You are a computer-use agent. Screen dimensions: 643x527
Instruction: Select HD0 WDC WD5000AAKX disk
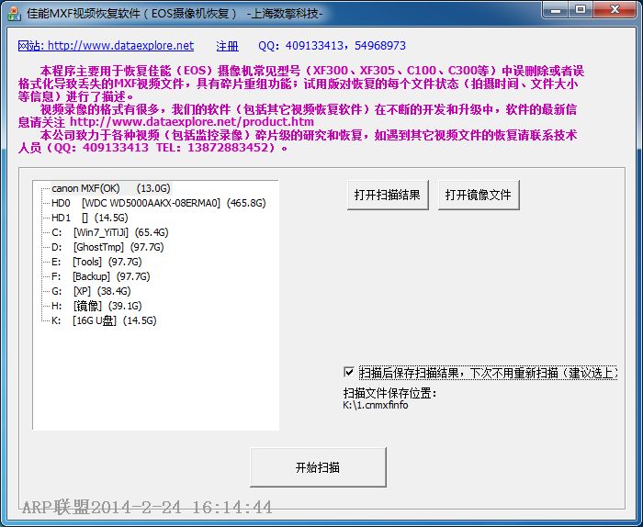158,203
